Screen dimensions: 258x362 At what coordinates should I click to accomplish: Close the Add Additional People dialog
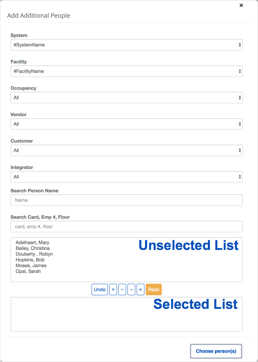pos(241,5)
